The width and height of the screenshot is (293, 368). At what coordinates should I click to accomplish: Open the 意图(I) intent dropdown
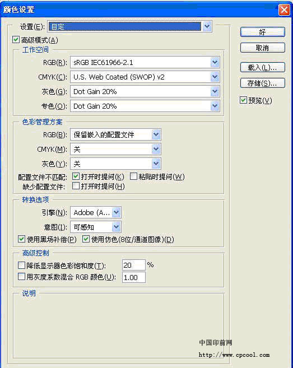96,227
